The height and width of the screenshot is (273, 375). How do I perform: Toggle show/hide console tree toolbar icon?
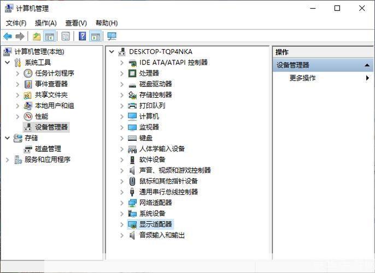pos(50,36)
